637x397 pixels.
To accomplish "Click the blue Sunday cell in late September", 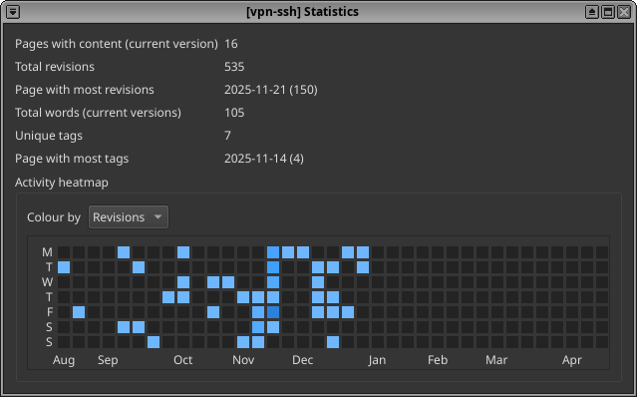I will point(154,342).
